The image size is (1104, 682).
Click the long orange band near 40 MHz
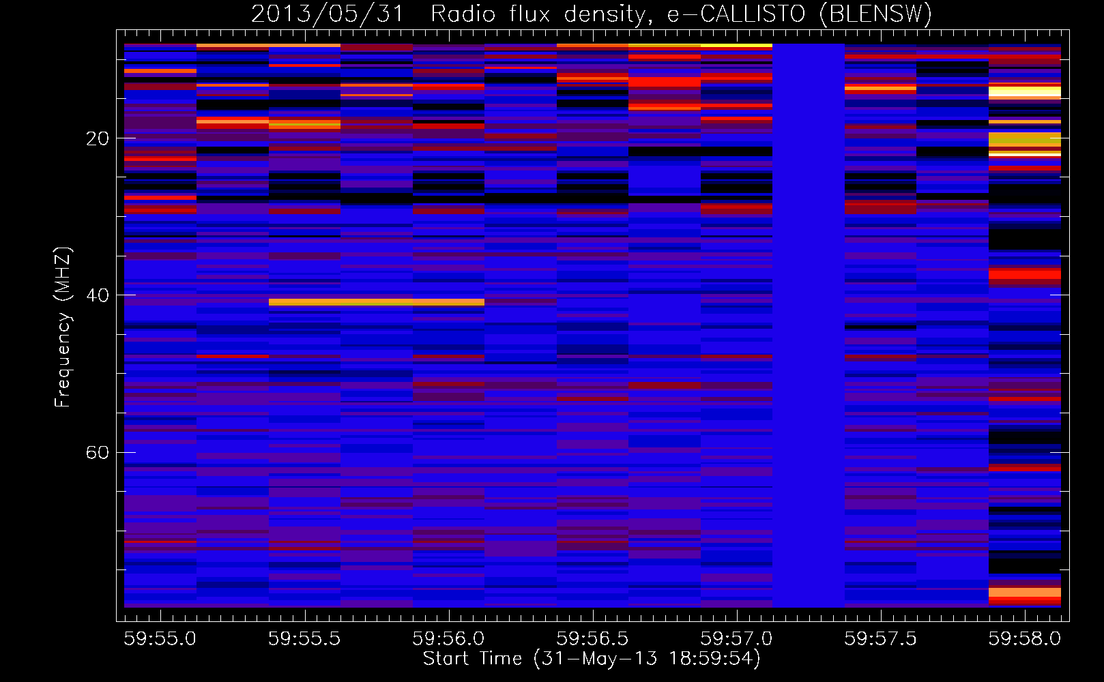(377, 302)
